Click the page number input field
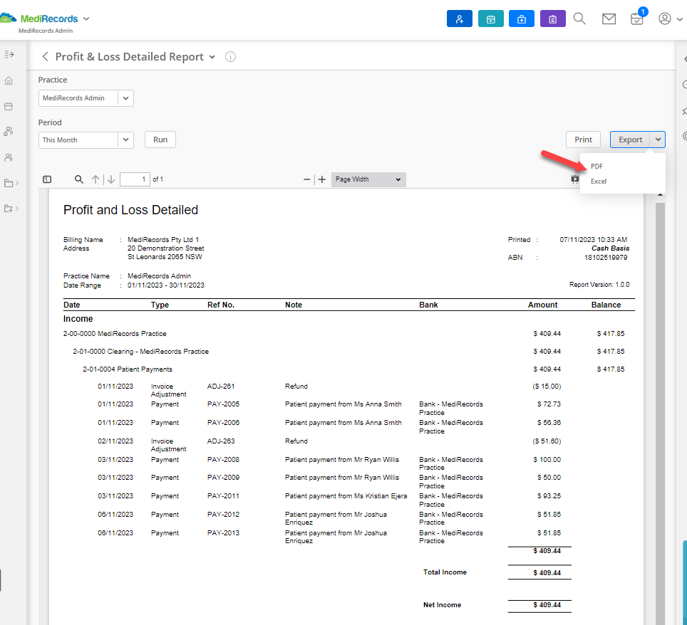 point(135,179)
